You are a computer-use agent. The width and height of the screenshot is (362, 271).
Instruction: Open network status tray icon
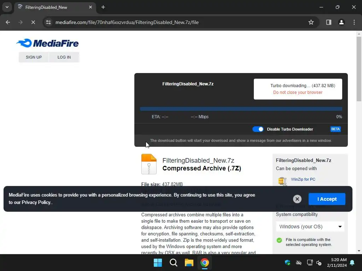[310, 263]
